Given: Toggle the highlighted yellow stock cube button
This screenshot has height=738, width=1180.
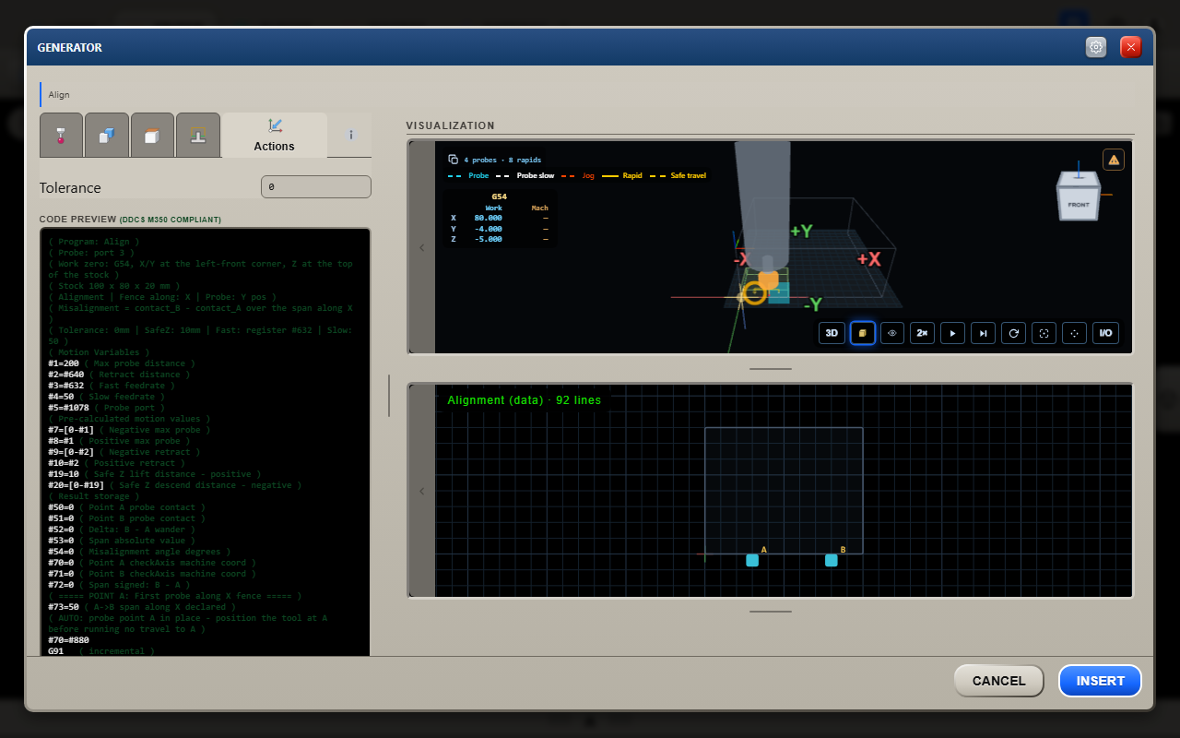Looking at the screenshot, I should pos(862,333).
